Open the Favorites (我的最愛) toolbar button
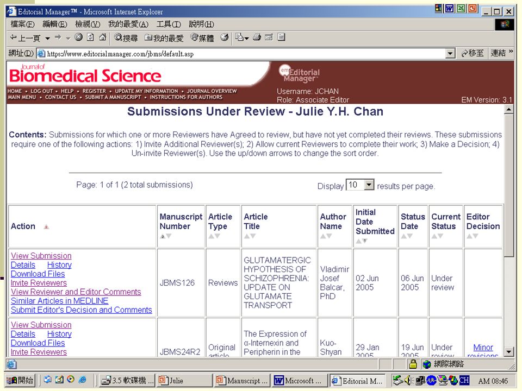Image resolution: width=522 pixels, height=391 pixels. pyautogui.click(x=164, y=37)
